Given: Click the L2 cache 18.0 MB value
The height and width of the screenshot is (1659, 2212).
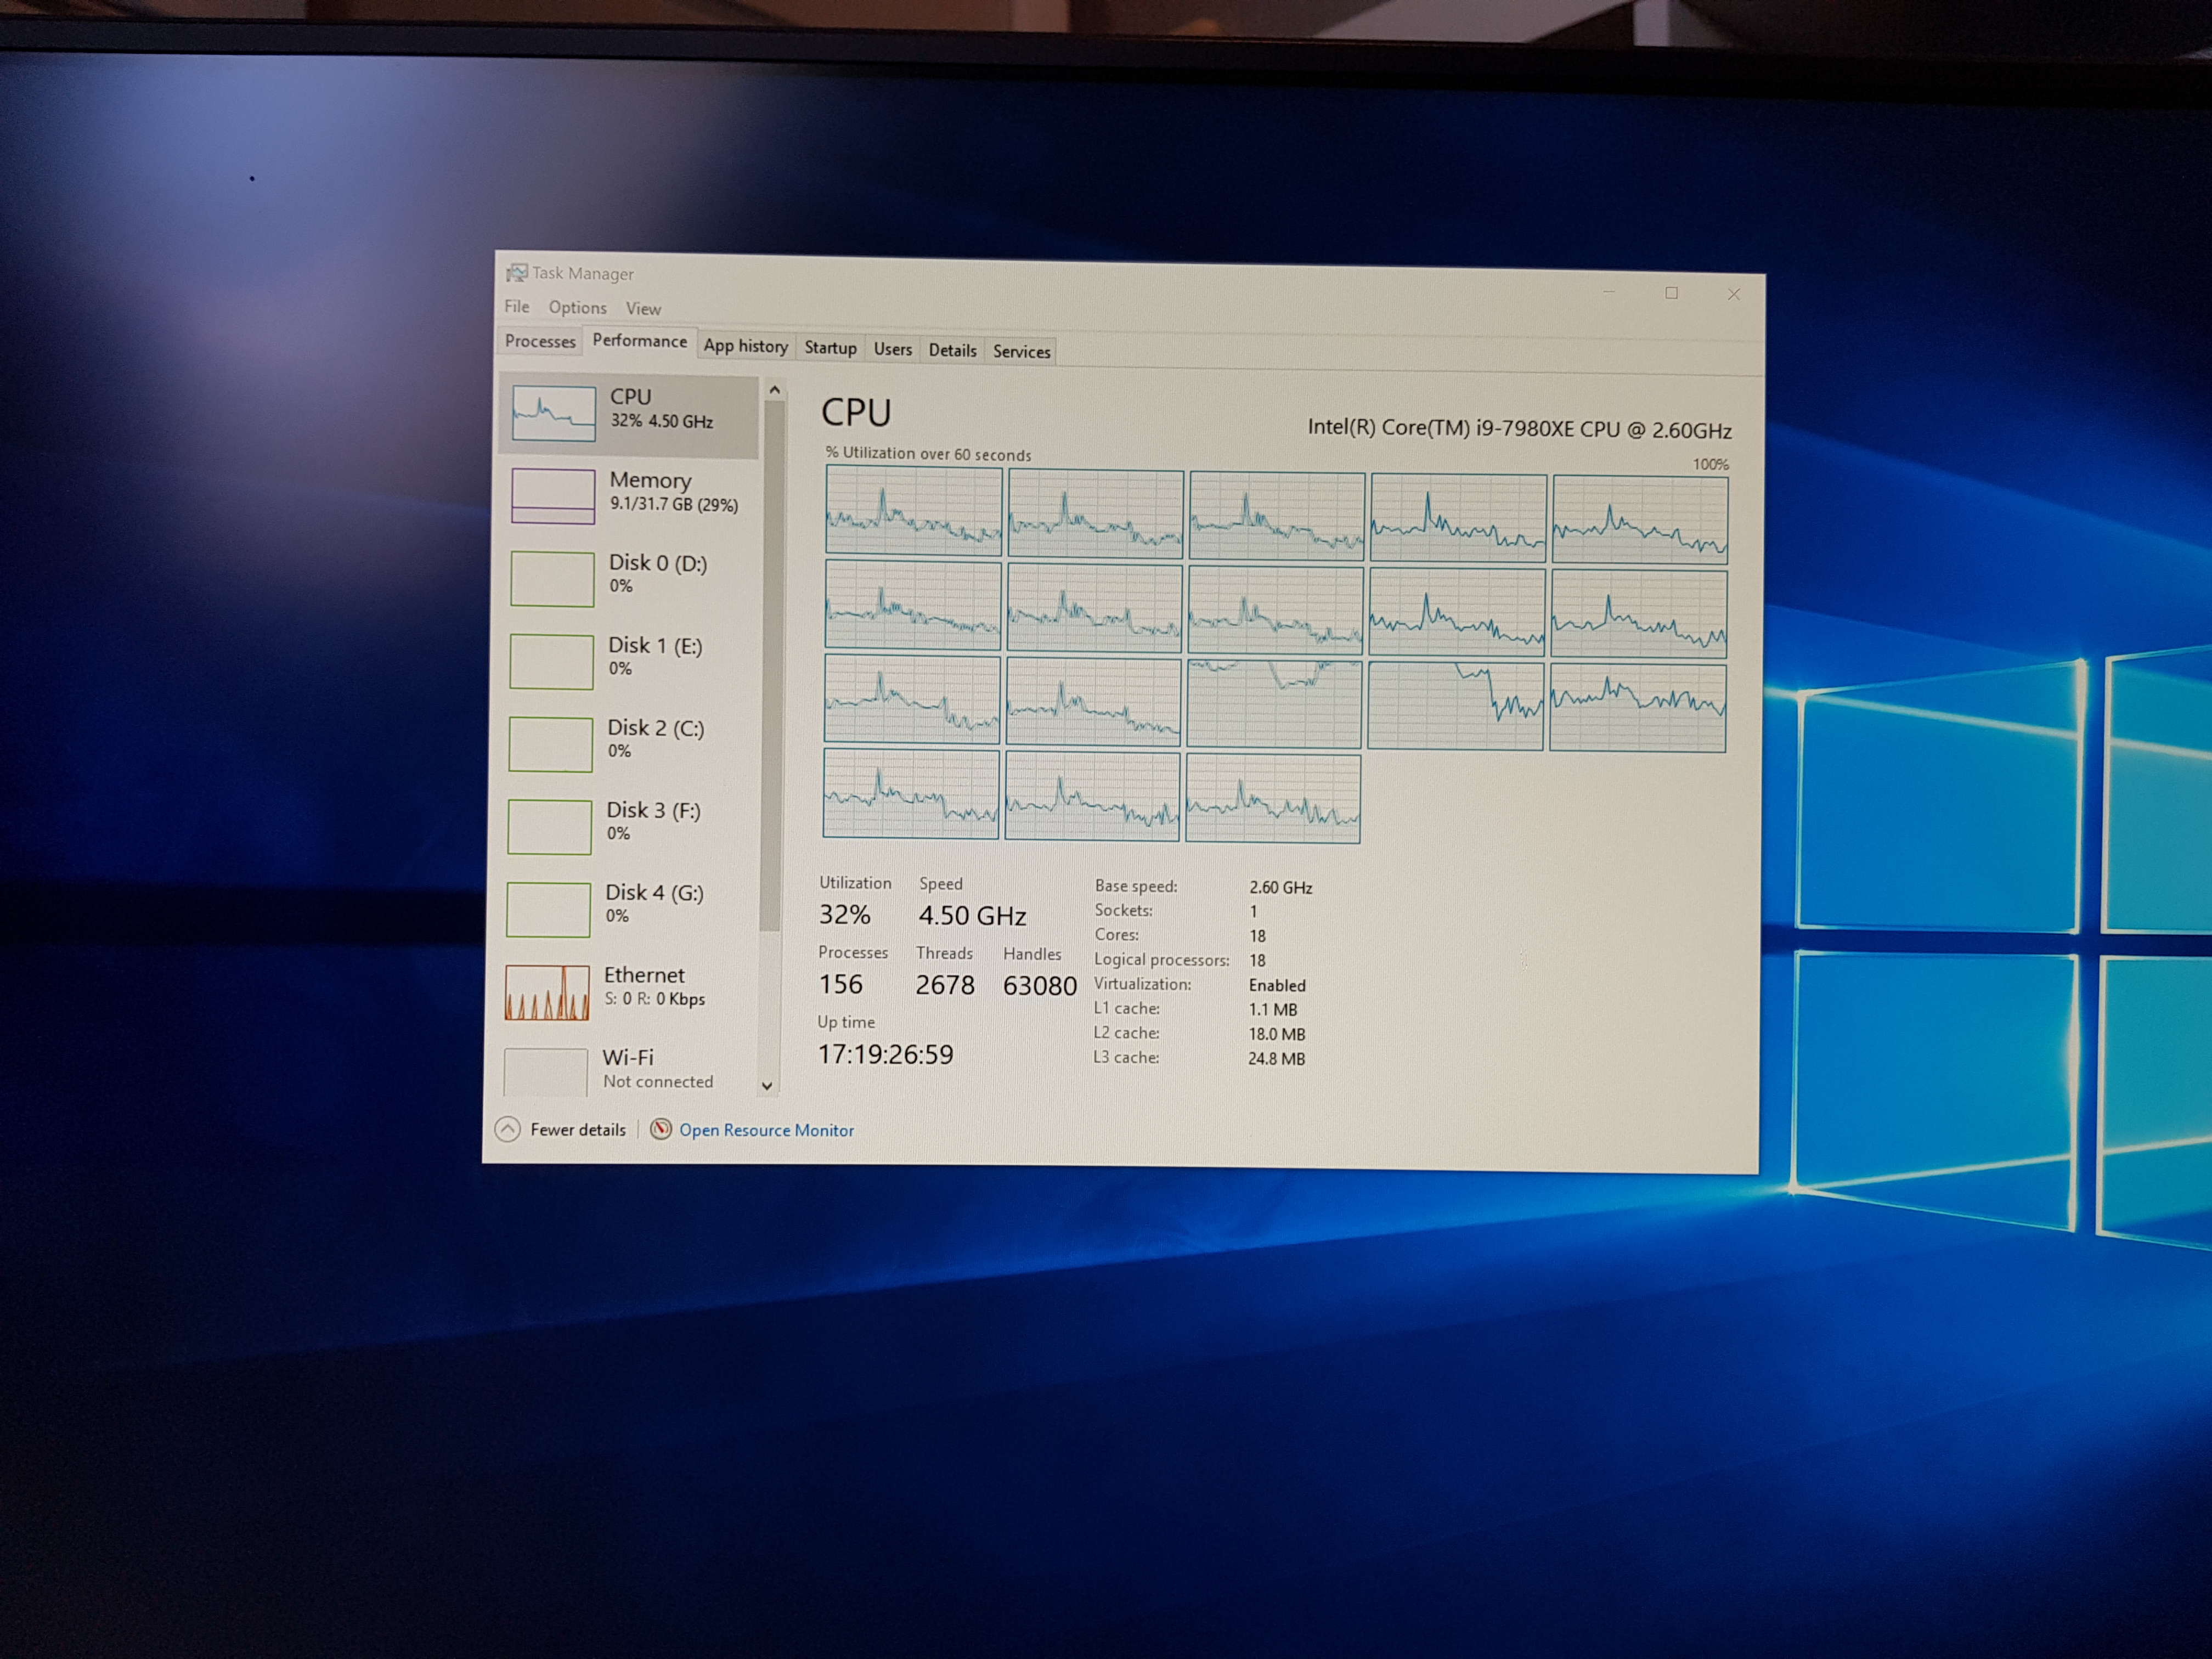Looking at the screenshot, I should click(1276, 1034).
